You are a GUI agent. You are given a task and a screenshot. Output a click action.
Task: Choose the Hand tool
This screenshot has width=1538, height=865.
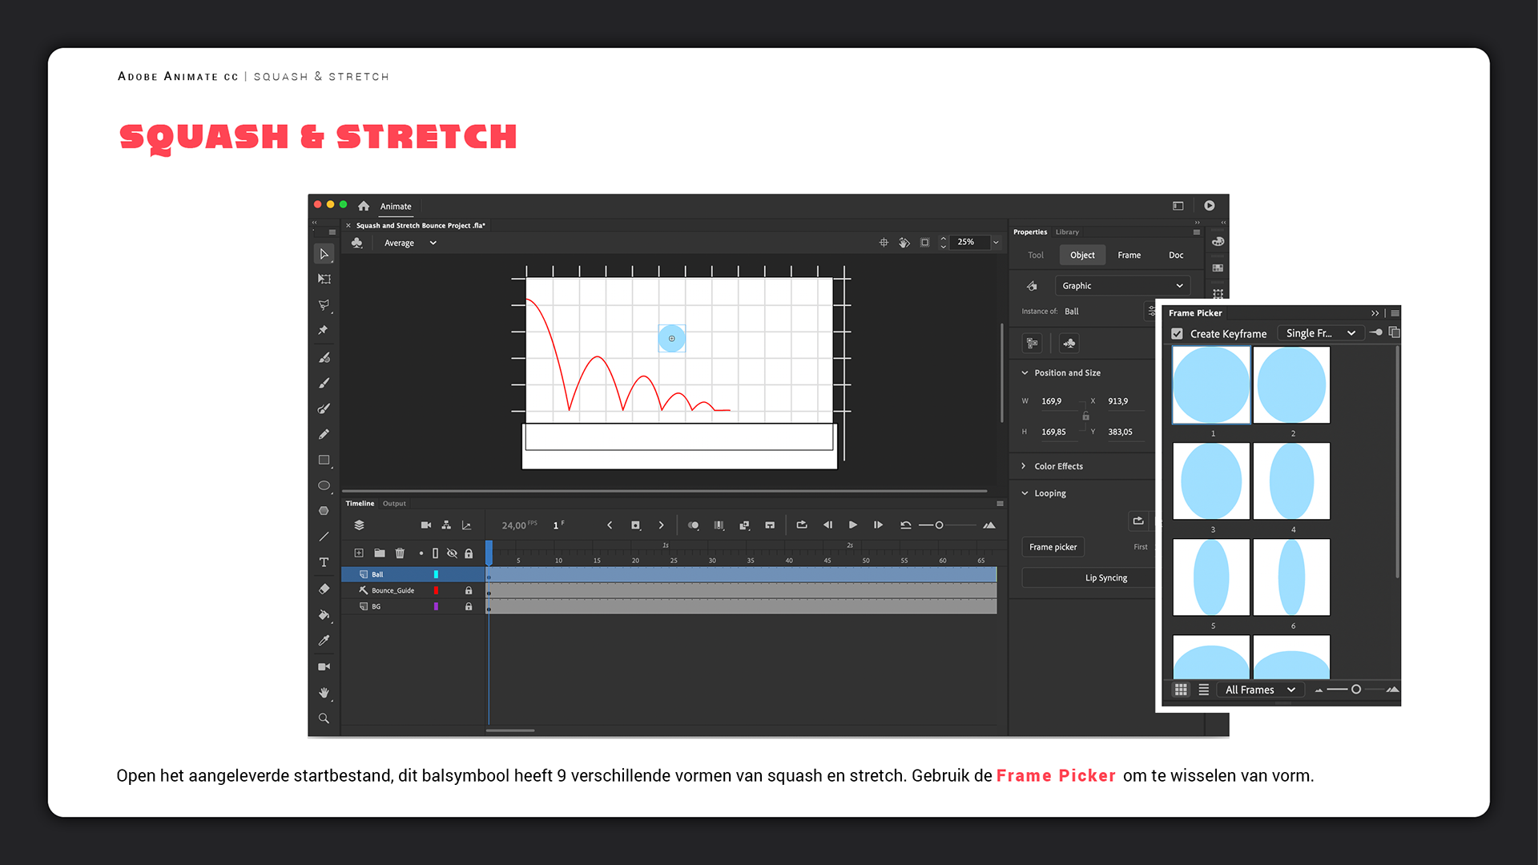[x=324, y=692]
